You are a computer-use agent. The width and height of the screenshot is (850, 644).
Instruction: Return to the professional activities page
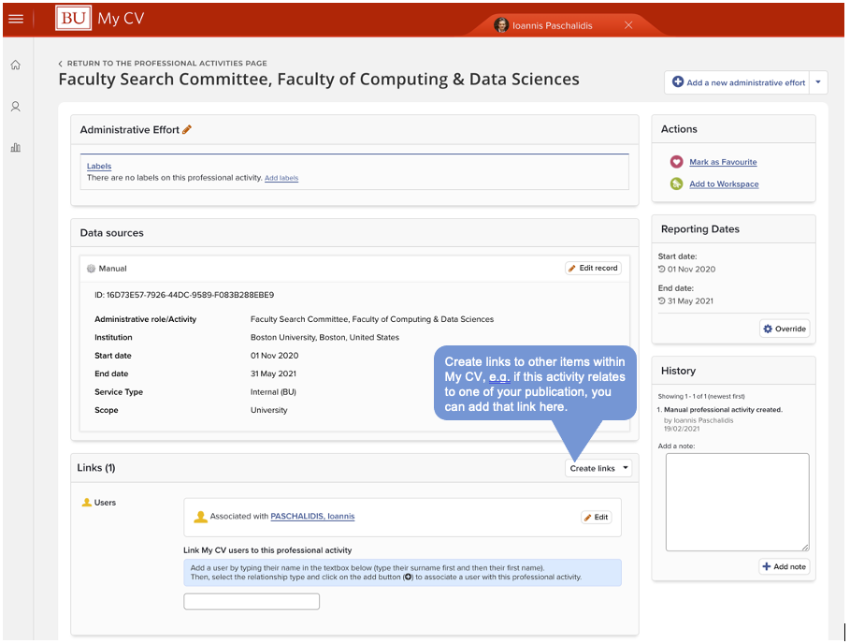click(x=166, y=64)
